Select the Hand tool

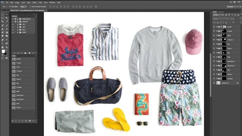[3, 47]
